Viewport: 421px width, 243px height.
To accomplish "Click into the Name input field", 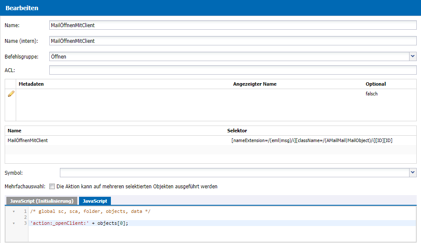I will pyautogui.click(x=233, y=25).
